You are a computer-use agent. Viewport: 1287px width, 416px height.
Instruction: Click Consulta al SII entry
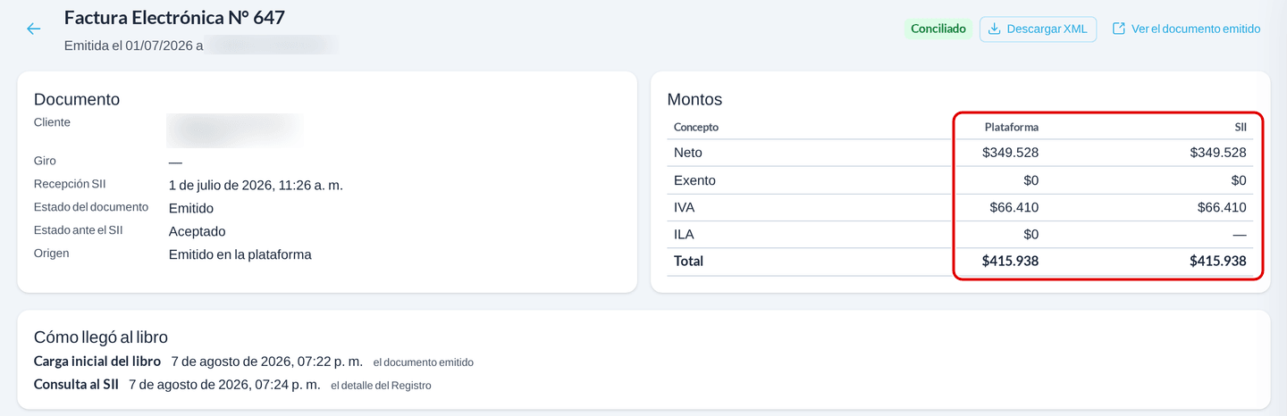[232, 385]
